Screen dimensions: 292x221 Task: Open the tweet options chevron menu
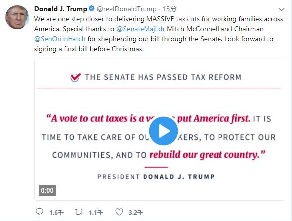(x=281, y=9)
